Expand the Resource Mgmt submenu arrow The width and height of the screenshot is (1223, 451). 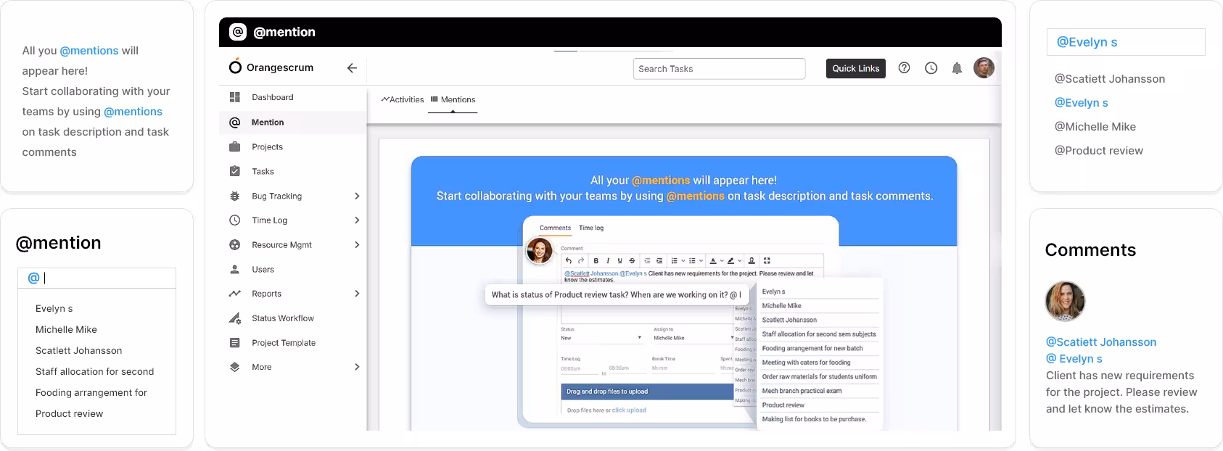coord(356,245)
